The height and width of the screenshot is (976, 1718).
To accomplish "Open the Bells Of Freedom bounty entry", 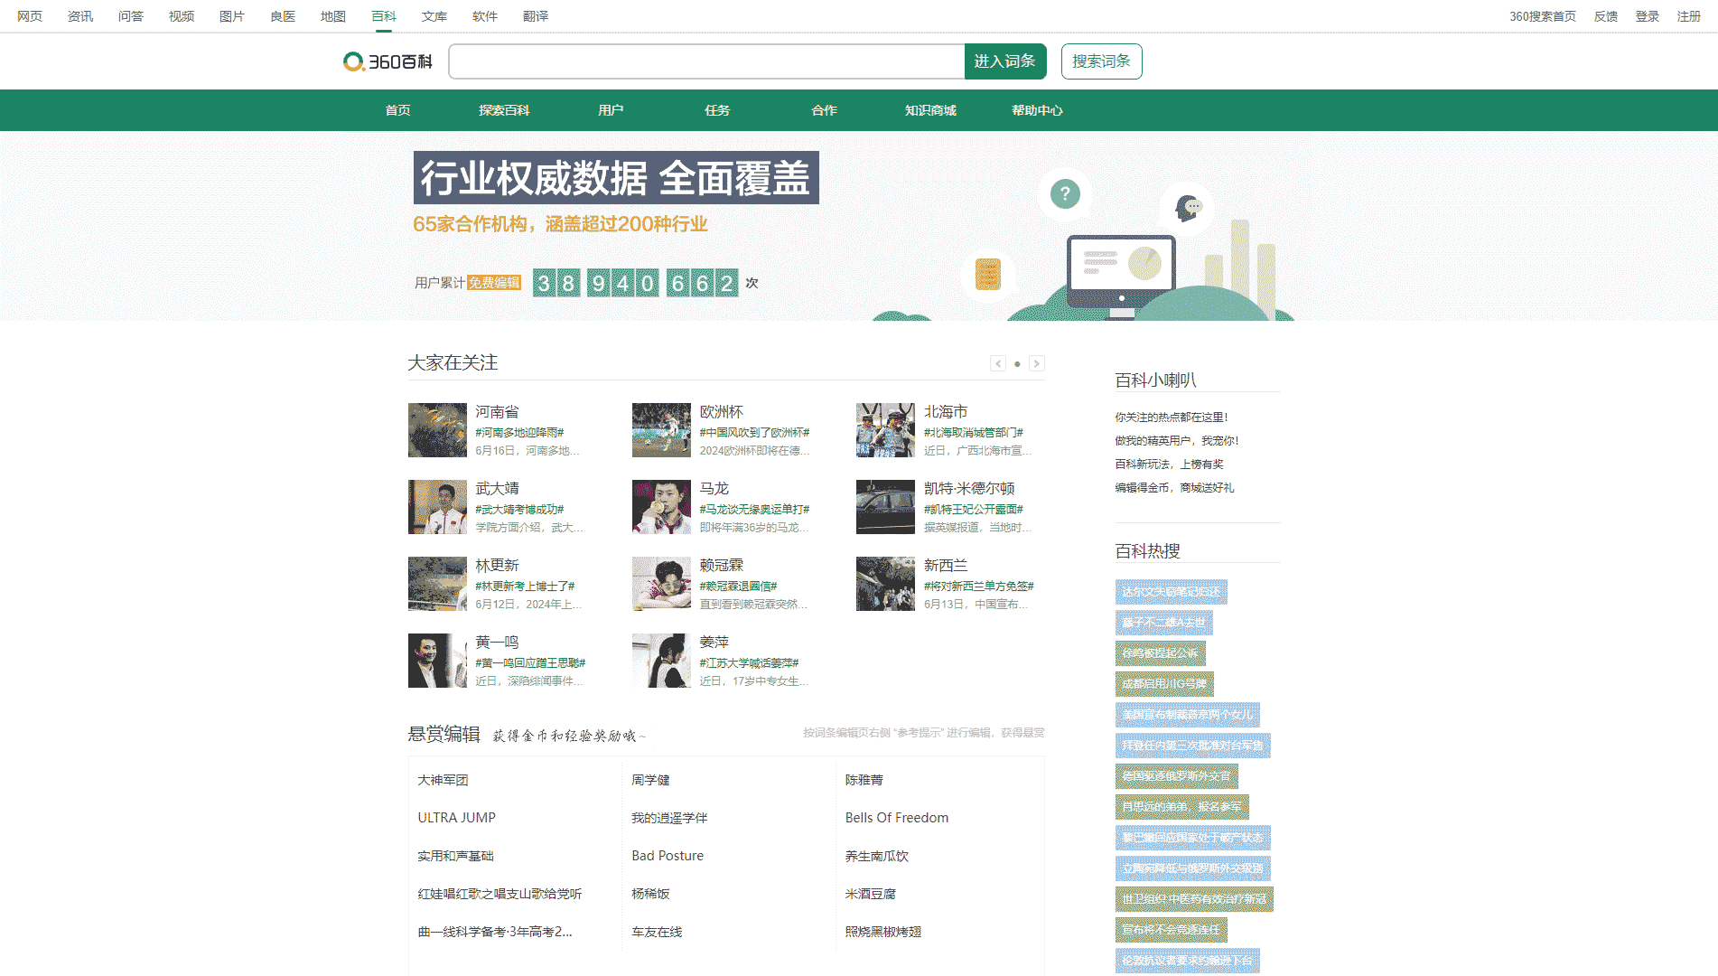I will coord(897,818).
